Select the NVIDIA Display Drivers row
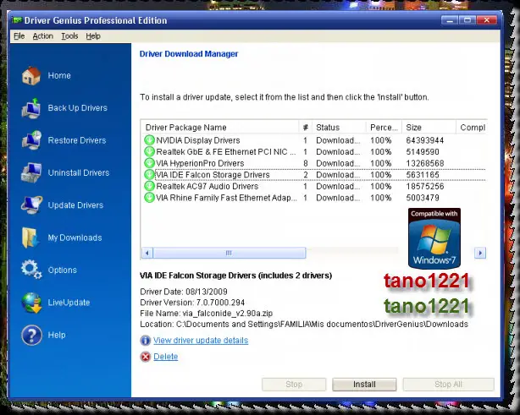520x415 pixels. pos(313,140)
